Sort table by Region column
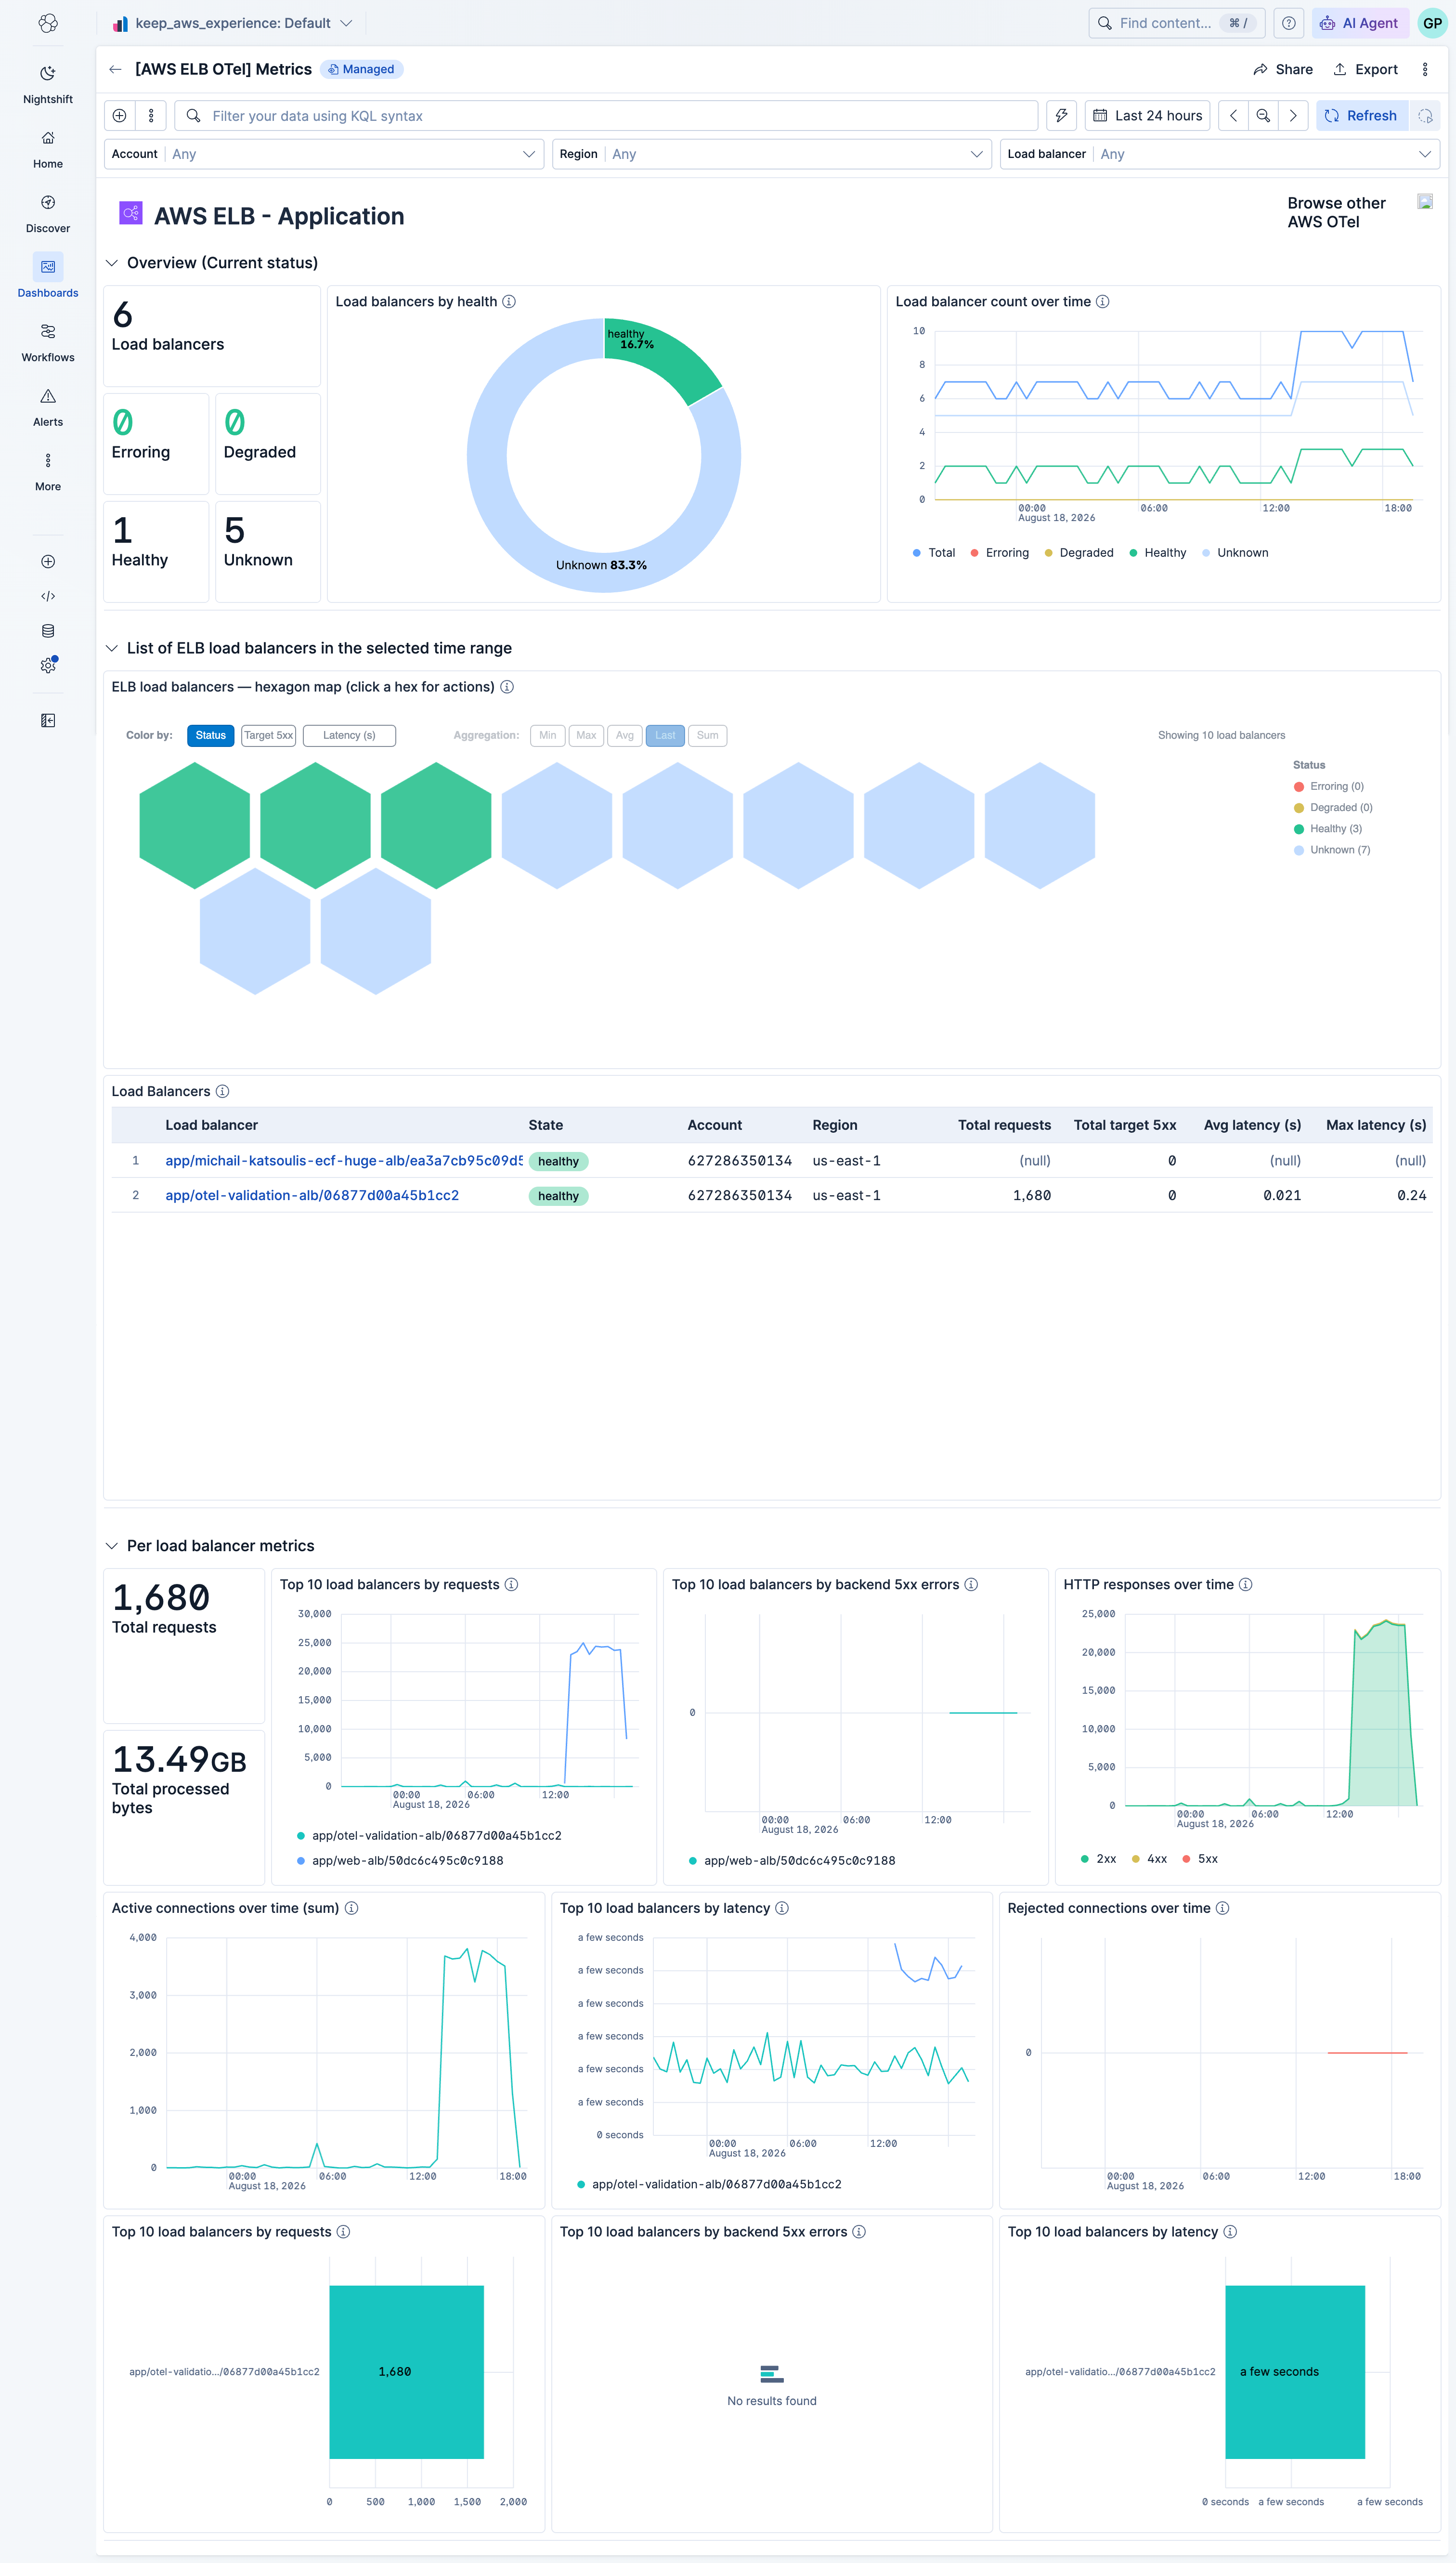The height and width of the screenshot is (2563, 1456). tap(835, 1126)
